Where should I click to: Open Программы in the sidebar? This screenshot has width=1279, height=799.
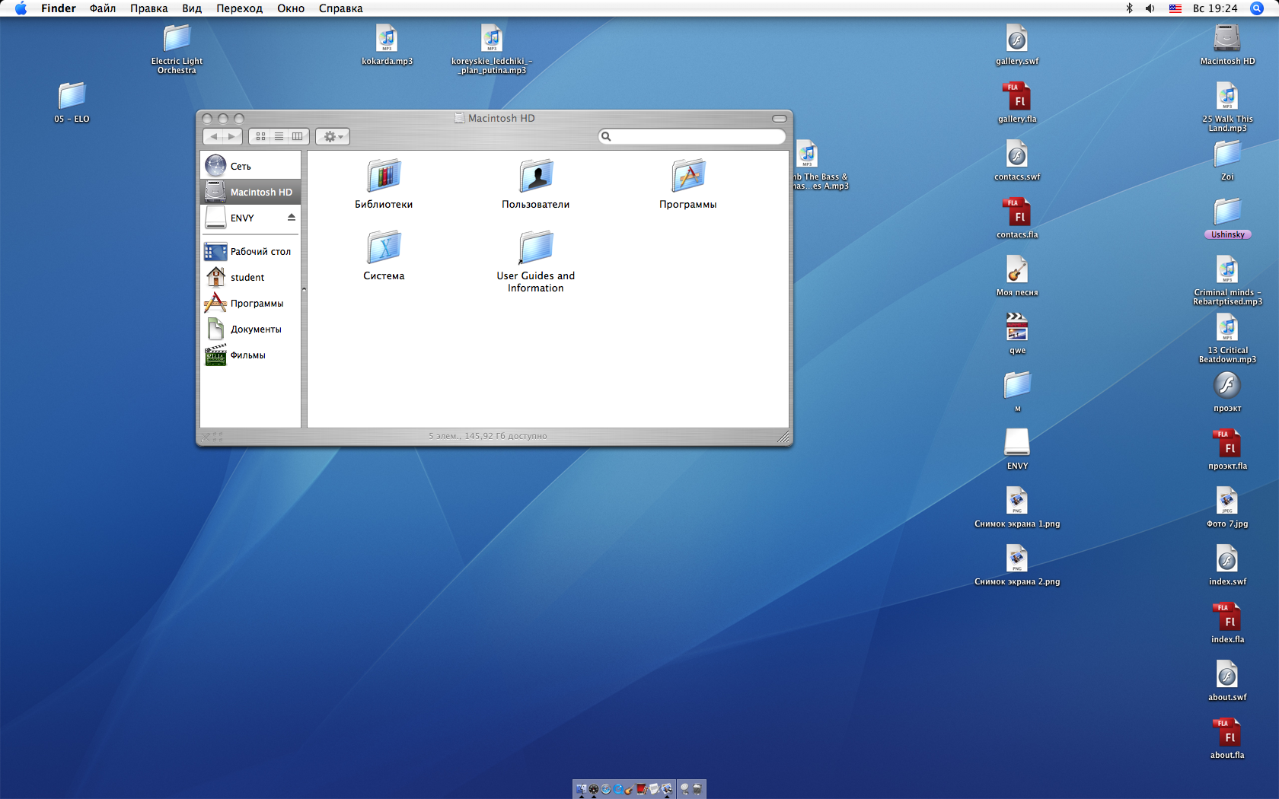tap(250, 303)
